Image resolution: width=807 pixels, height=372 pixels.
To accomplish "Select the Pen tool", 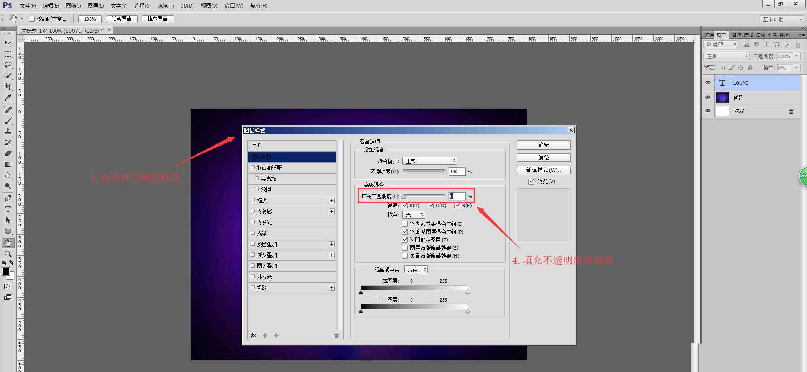I will pyautogui.click(x=8, y=198).
